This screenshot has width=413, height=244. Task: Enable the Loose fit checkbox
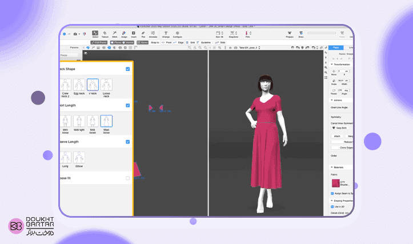[x=127, y=178]
